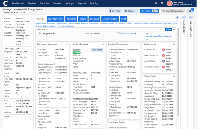The height and width of the screenshot is (129, 197).
Task: Click the icon next to borrower phone number
Action: click(135, 33)
